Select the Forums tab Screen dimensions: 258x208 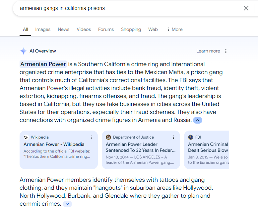point(106,29)
